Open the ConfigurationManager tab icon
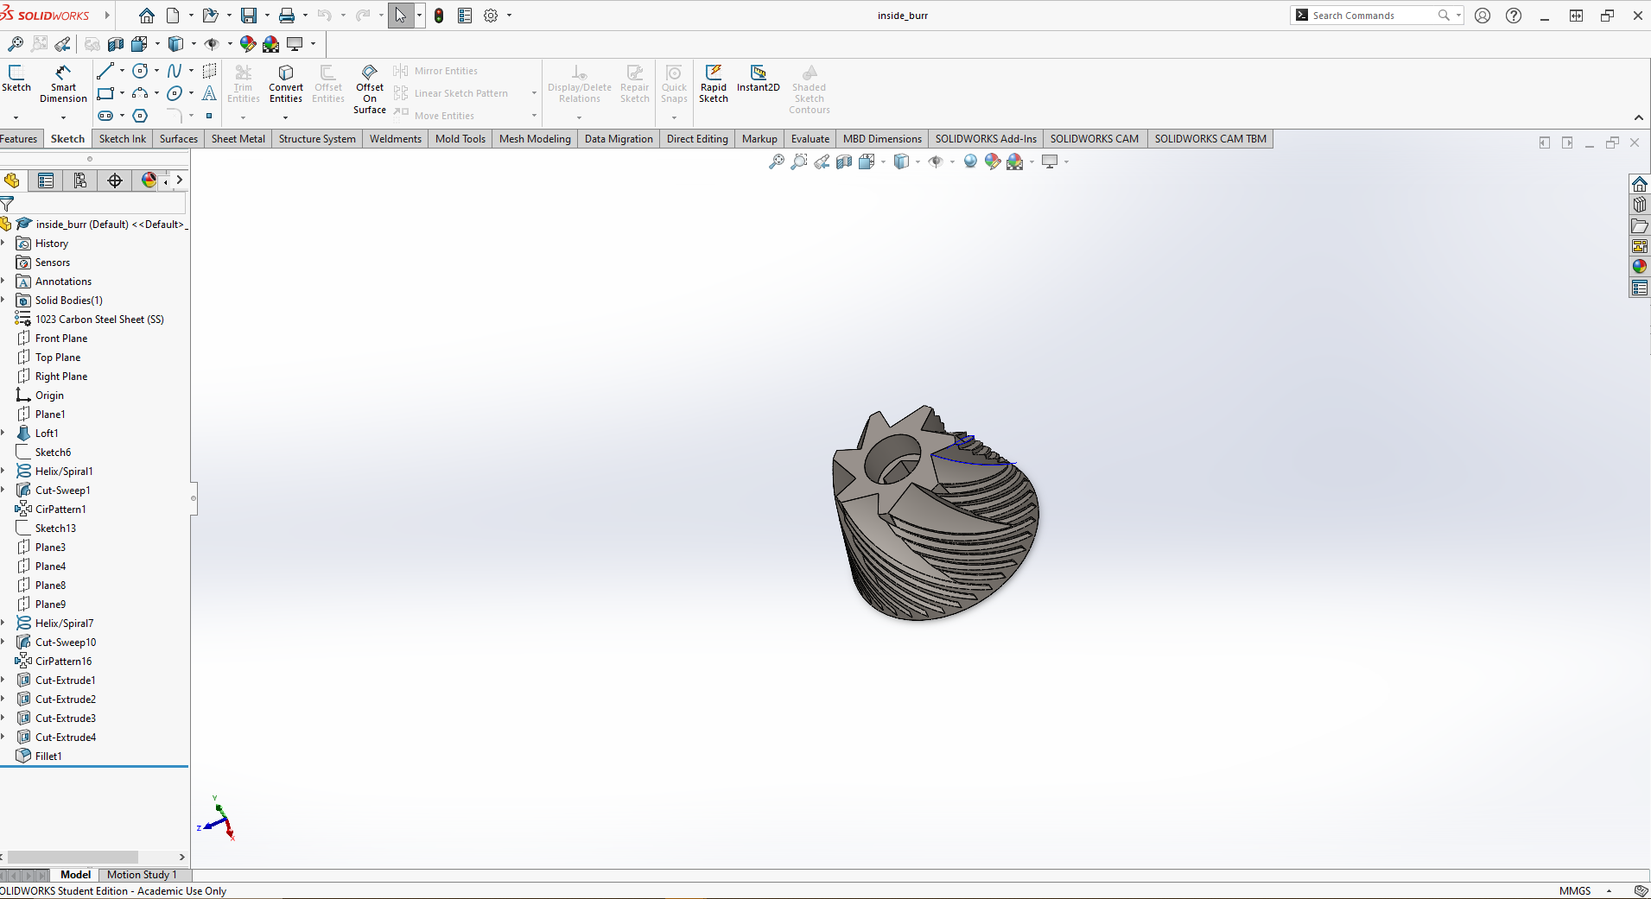Viewport: 1651px width, 899px height. click(80, 180)
